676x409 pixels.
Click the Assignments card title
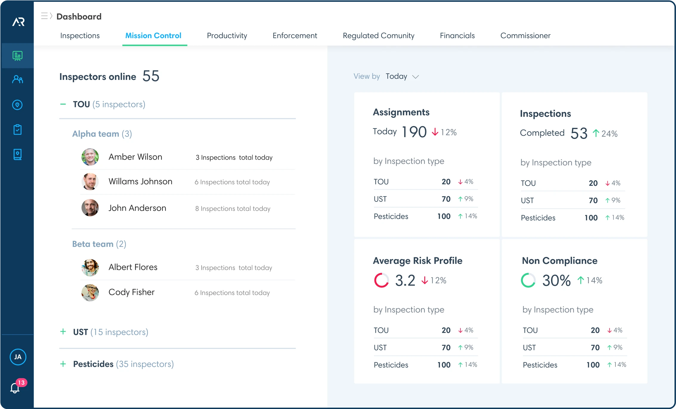point(401,112)
